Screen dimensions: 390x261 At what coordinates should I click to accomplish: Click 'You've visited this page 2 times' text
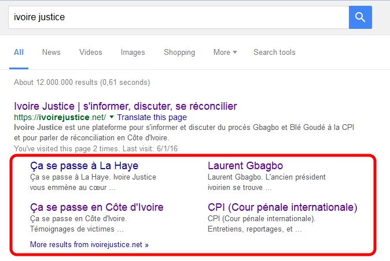(x=95, y=148)
